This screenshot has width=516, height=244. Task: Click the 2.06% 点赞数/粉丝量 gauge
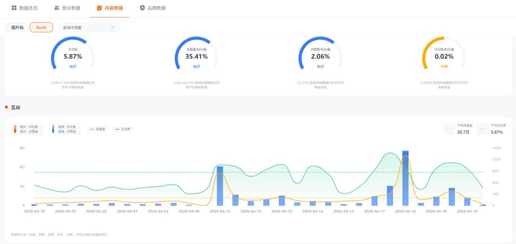tap(320, 53)
